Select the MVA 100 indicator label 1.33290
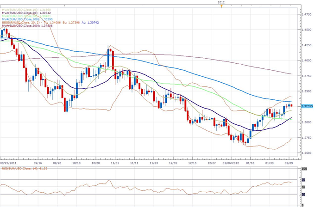 click(x=27, y=19)
